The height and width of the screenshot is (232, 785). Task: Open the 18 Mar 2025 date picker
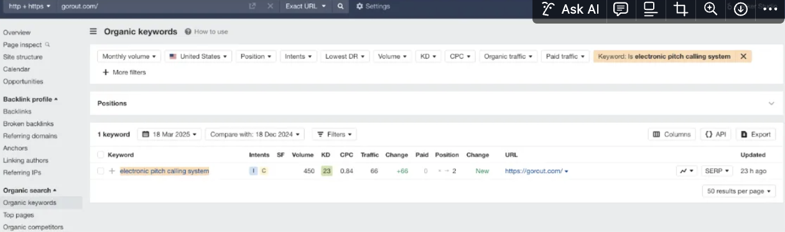pos(170,134)
